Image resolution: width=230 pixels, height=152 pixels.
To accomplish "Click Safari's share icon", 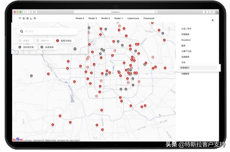I will coord(206,12).
